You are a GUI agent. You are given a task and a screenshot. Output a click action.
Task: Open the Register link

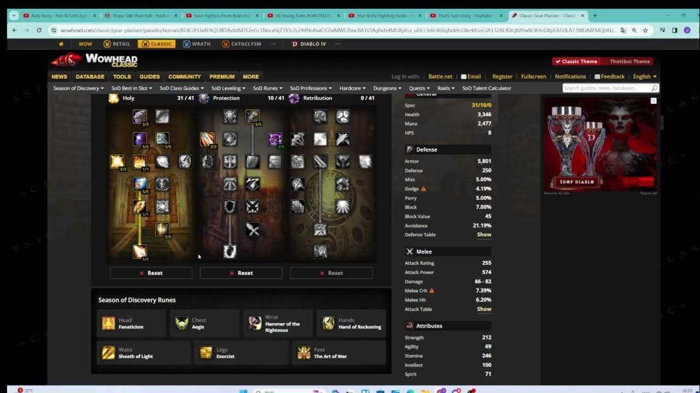(502, 76)
